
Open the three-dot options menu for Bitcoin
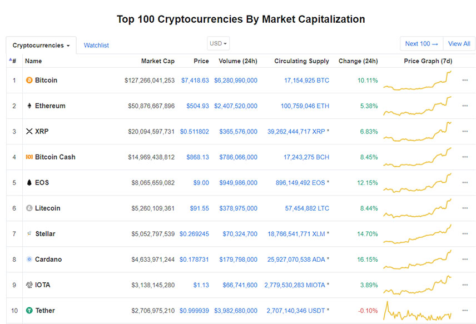465,81
